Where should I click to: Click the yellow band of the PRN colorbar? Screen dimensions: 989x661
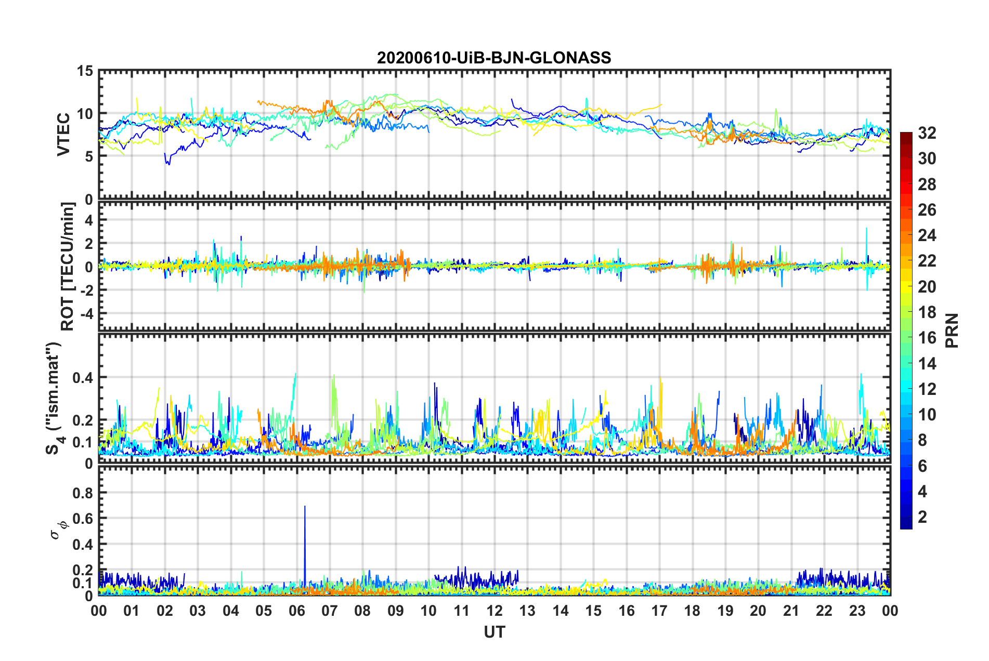[x=906, y=287]
